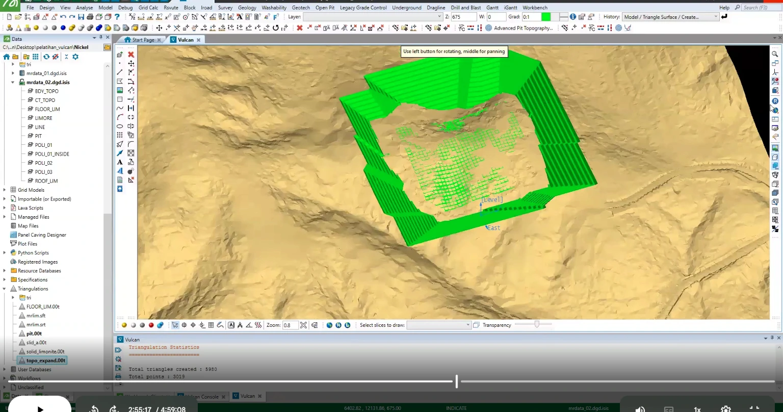783x412 pixels.
Task: Open the Select slices to draw dropdown
Action: (438, 325)
